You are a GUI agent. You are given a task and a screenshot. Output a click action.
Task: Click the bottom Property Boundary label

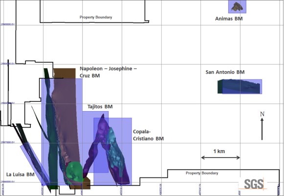point(202,173)
